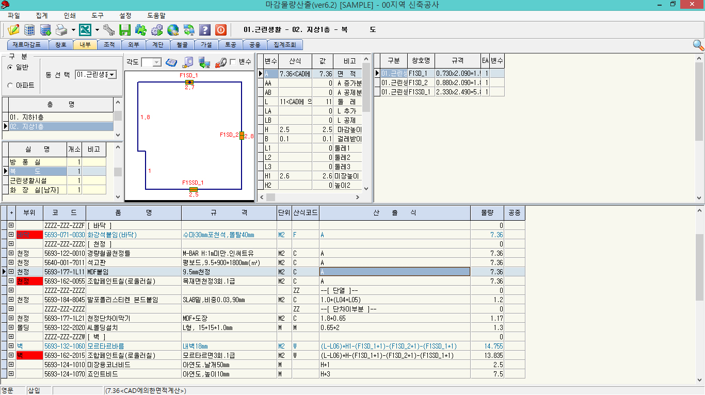This screenshot has width=705, height=395.
Task: Click the blue question mark help icon
Action: pos(205,30)
